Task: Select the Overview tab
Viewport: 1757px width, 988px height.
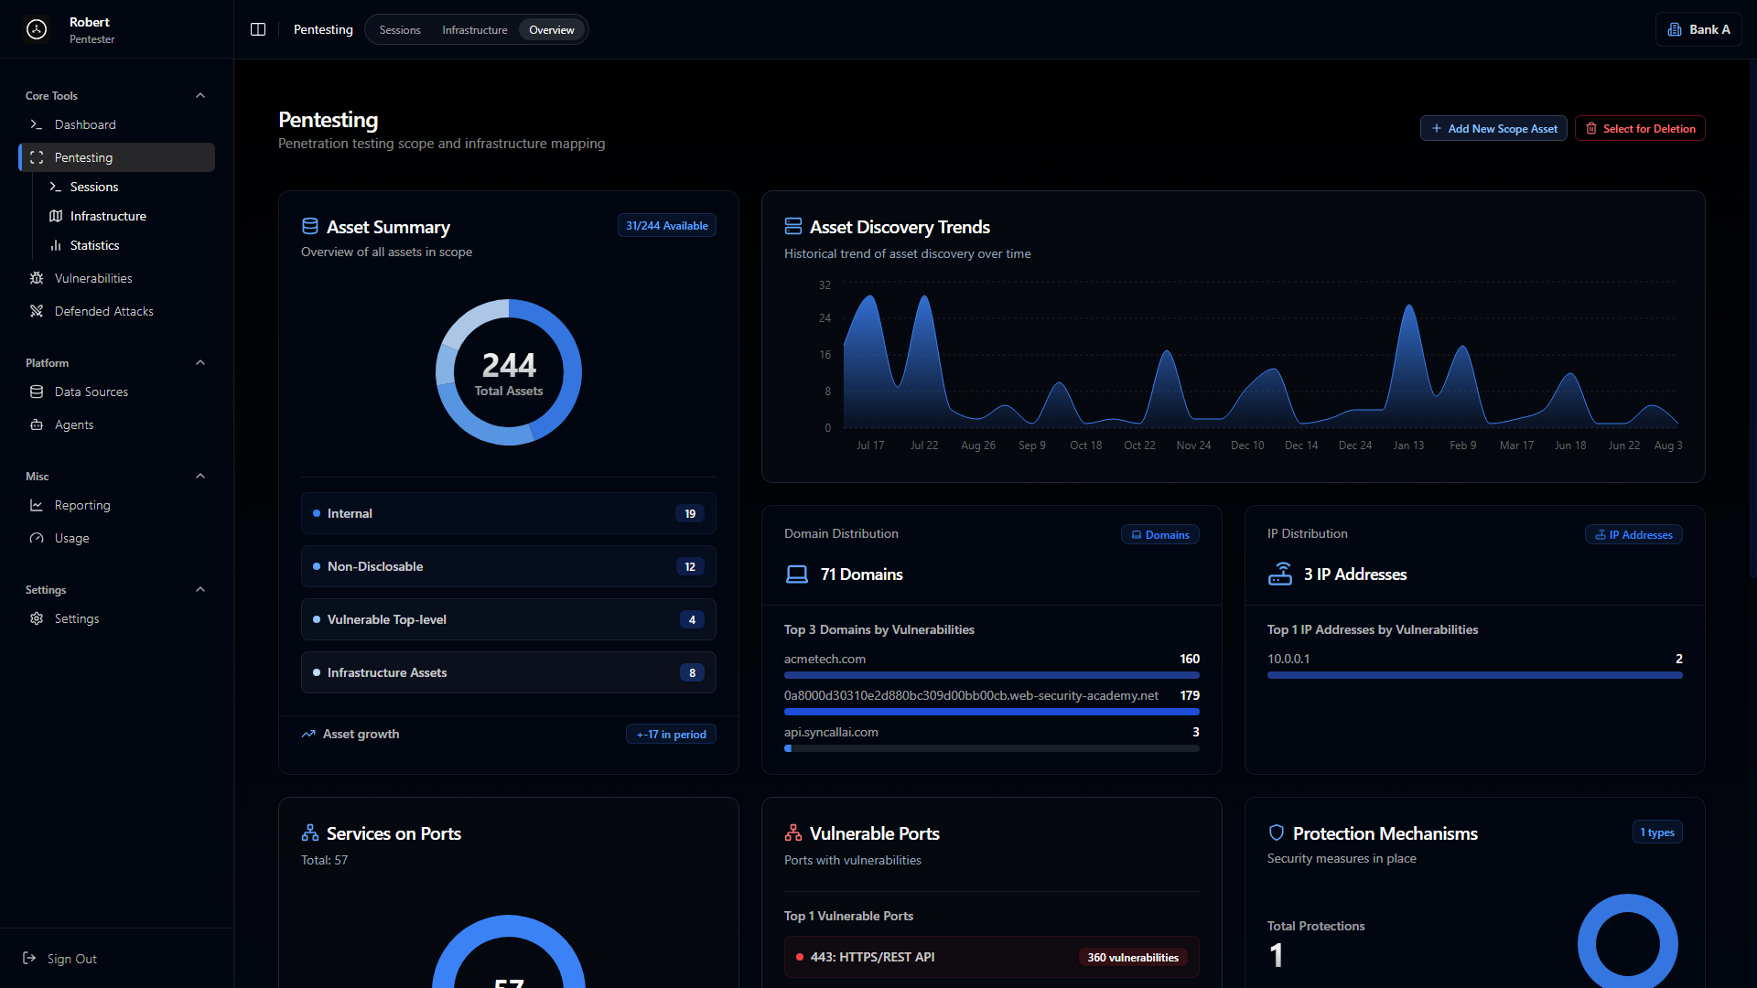Action: 552,29
